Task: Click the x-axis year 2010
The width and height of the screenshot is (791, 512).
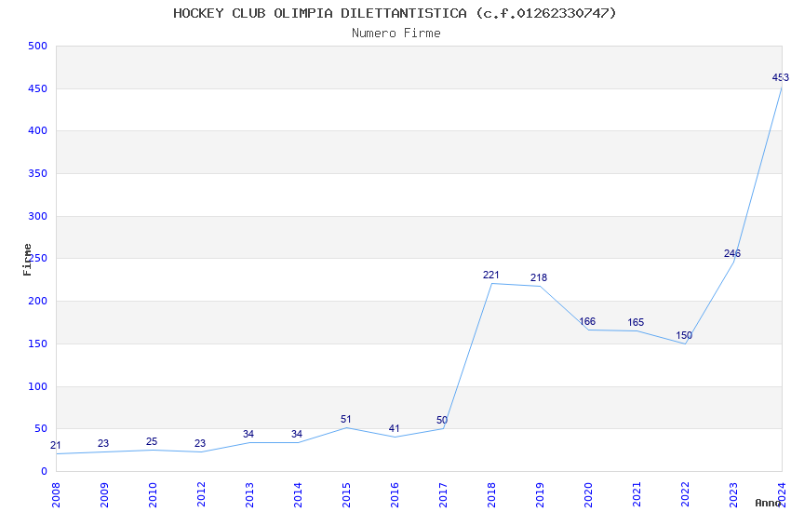Action: click(153, 495)
